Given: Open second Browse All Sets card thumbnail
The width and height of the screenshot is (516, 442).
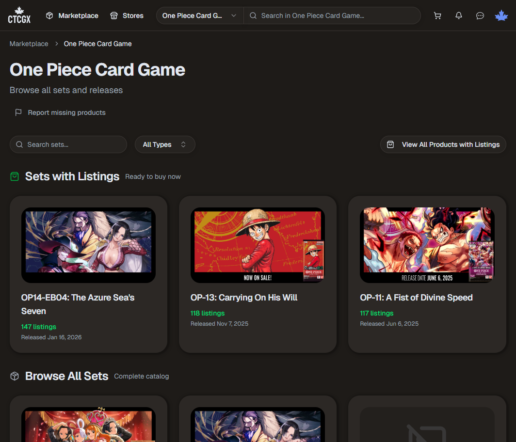Looking at the screenshot, I should click(x=258, y=424).
